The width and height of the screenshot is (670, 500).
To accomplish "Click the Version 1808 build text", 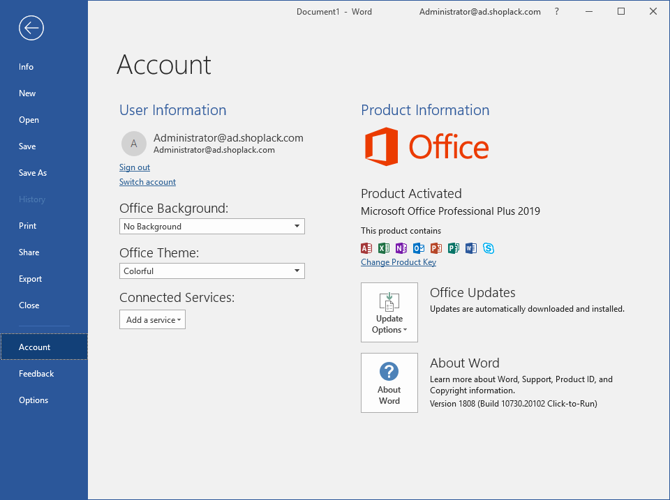I will tap(513, 404).
